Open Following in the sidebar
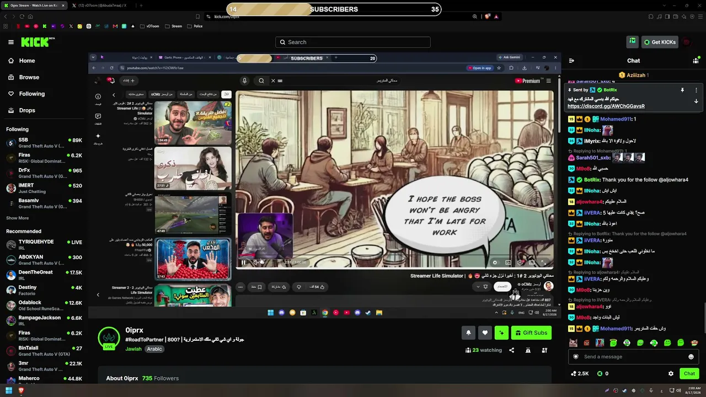Viewport: 706px width, 397px height. [x=32, y=94]
